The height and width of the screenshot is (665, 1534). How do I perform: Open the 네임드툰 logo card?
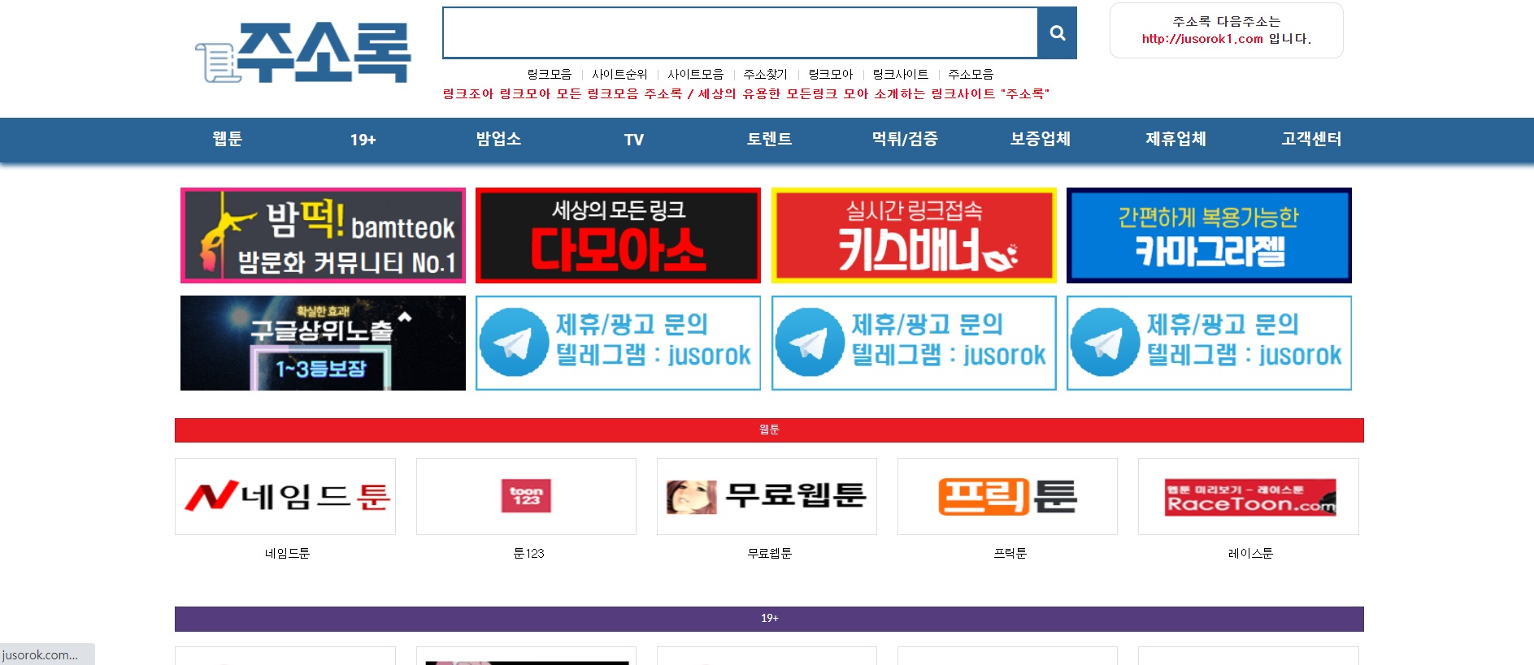pyautogui.click(x=285, y=496)
